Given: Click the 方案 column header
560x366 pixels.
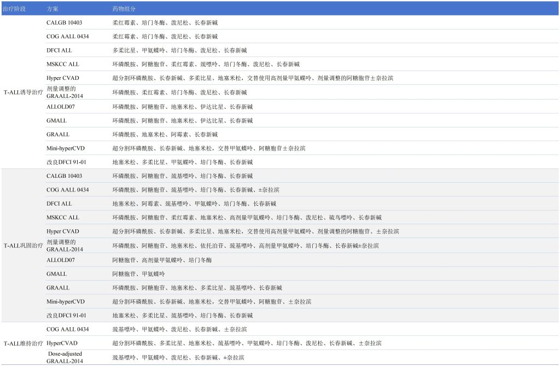Looking at the screenshot, I should click(x=53, y=9).
